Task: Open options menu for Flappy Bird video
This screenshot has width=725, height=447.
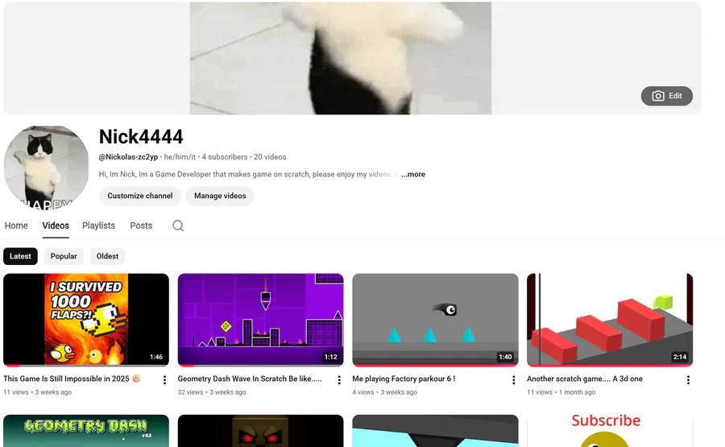Action: (x=164, y=380)
